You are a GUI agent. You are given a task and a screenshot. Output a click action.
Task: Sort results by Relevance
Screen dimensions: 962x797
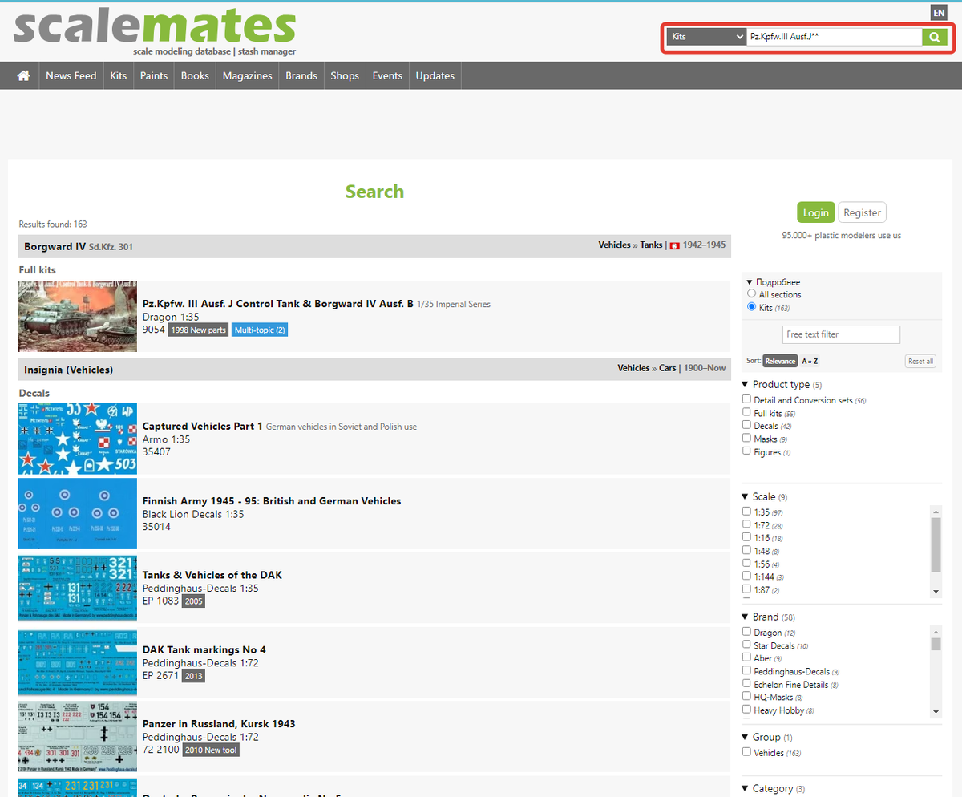coord(780,361)
